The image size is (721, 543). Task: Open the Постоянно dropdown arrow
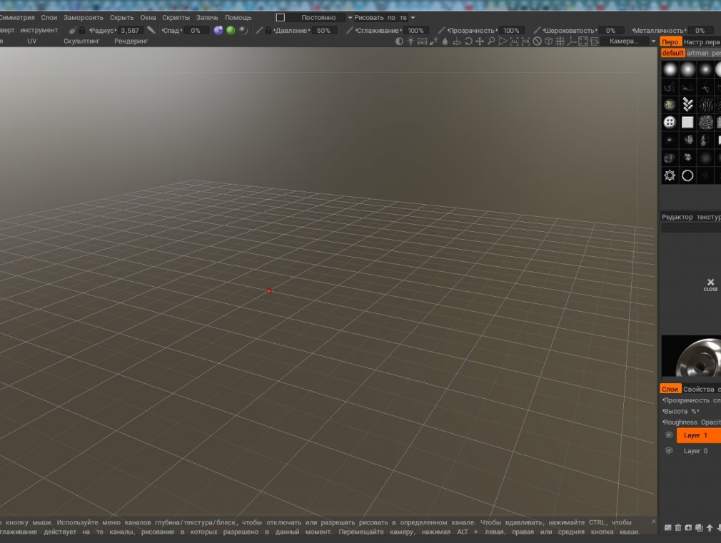pyautogui.click(x=350, y=18)
